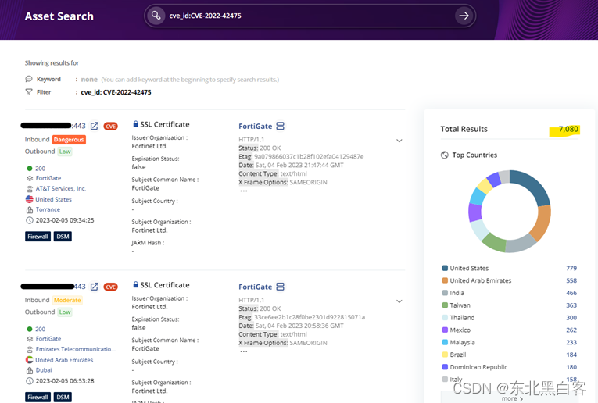The width and height of the screenshot is (598, 403).
Task: Click the CVE badge on AT&T result
Action: [110, 127]
